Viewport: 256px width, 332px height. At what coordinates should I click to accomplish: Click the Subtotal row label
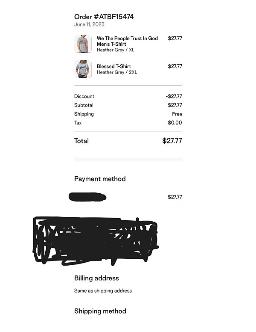[84, 105]
